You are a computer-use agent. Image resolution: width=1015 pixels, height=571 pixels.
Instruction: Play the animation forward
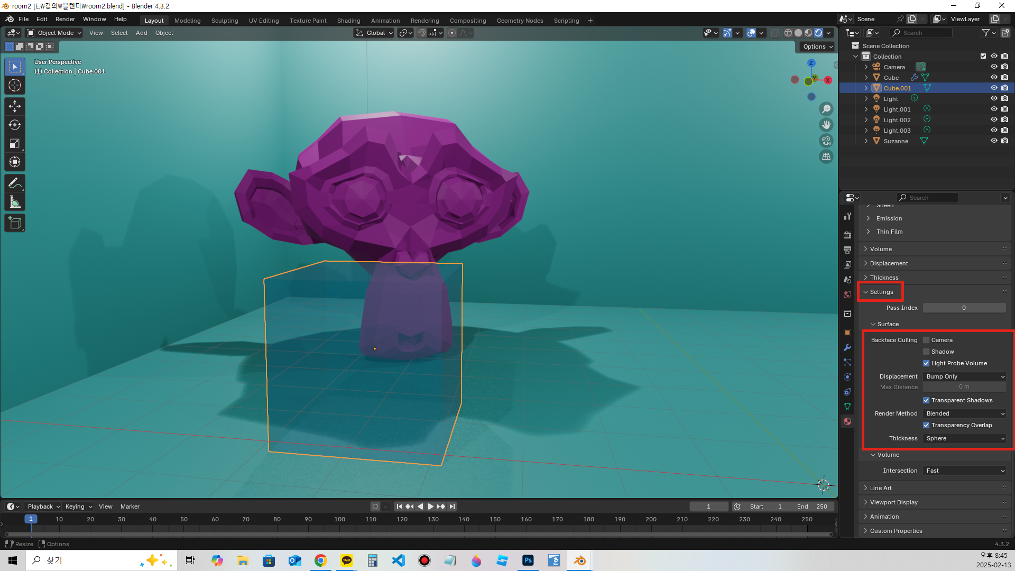430,506
